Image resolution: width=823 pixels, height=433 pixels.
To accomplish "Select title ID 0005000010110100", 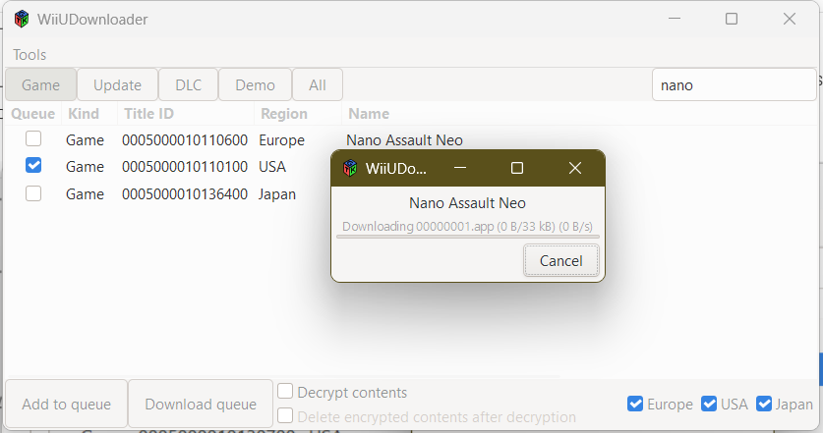I will 185,167.
